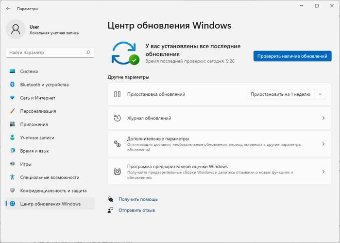Click the Локальная учетная запись text
This screenshot has width=340, height=243.
tap(54, 33)
